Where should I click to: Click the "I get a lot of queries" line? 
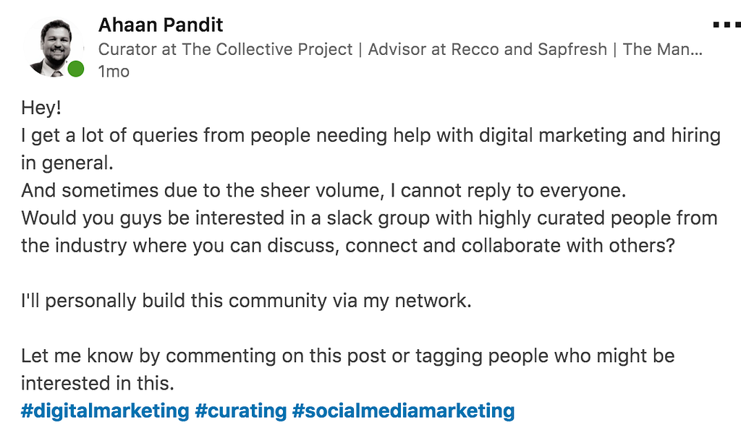click(x=370, y=135)
